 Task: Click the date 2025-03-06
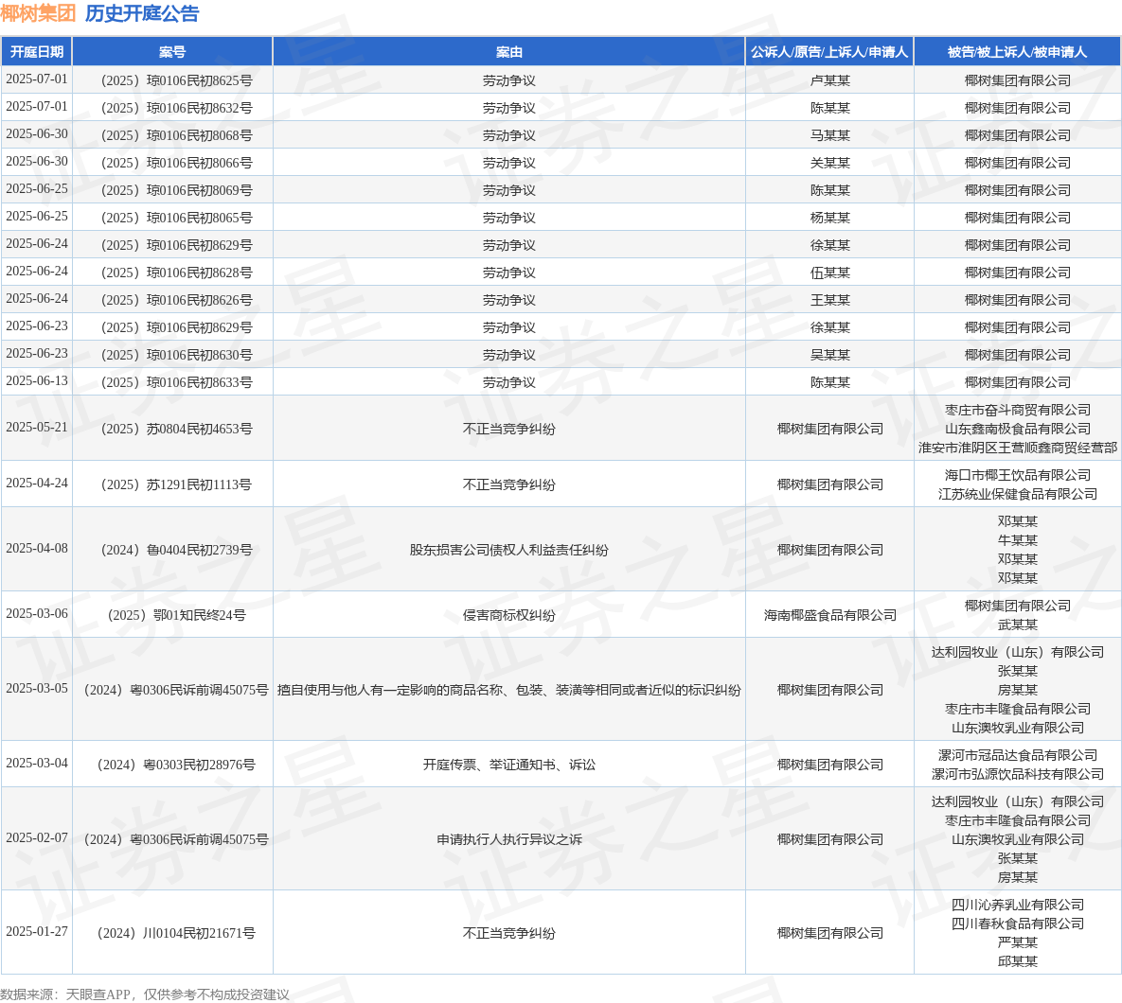(37, 613)
